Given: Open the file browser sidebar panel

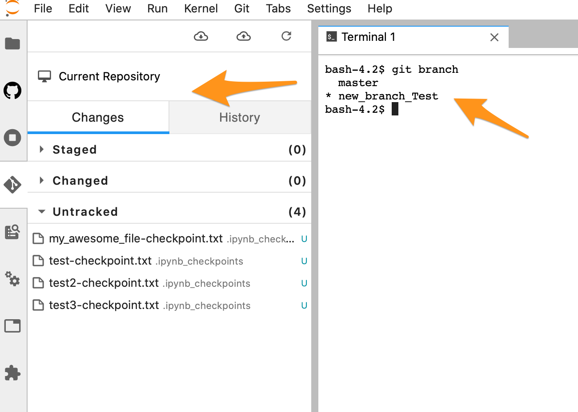Looking at the screenshot, I should (x=13, y=44).
